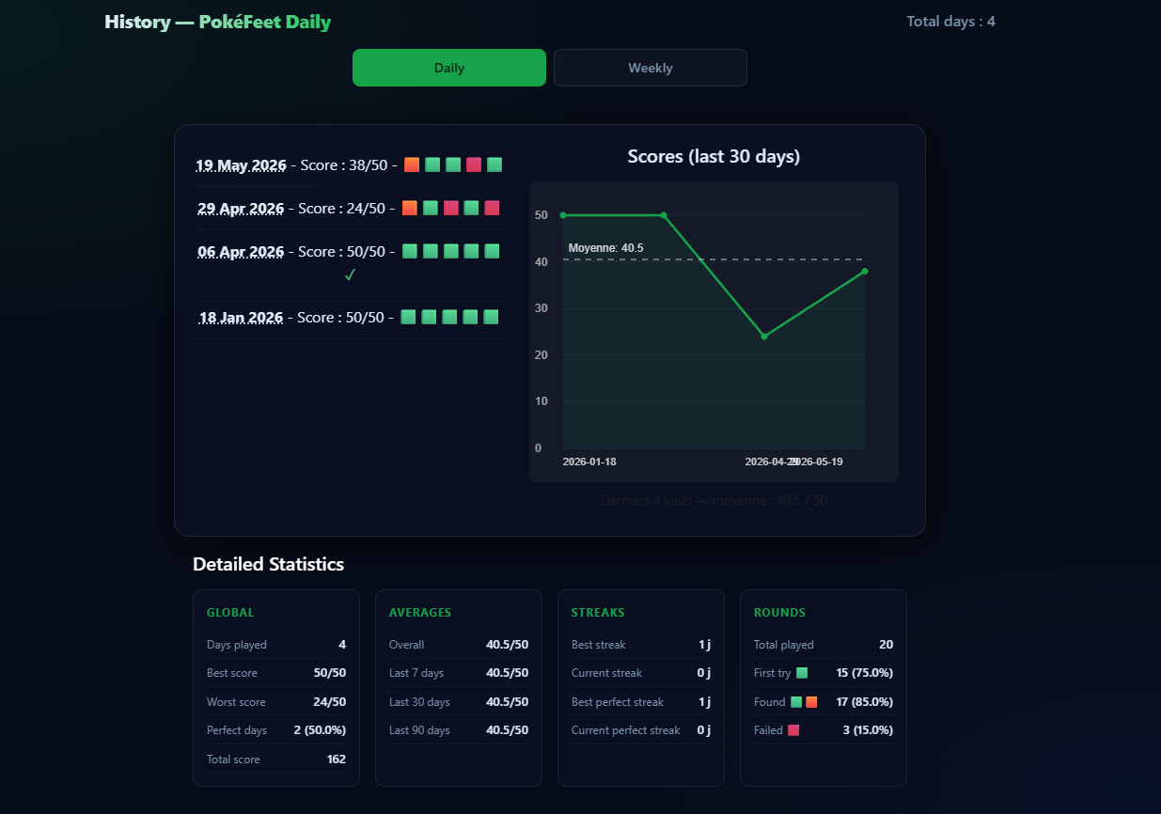1161x814 pixels.
Task: Click the Moyenne 40.5 average line label
Action: tap(606, 248)
